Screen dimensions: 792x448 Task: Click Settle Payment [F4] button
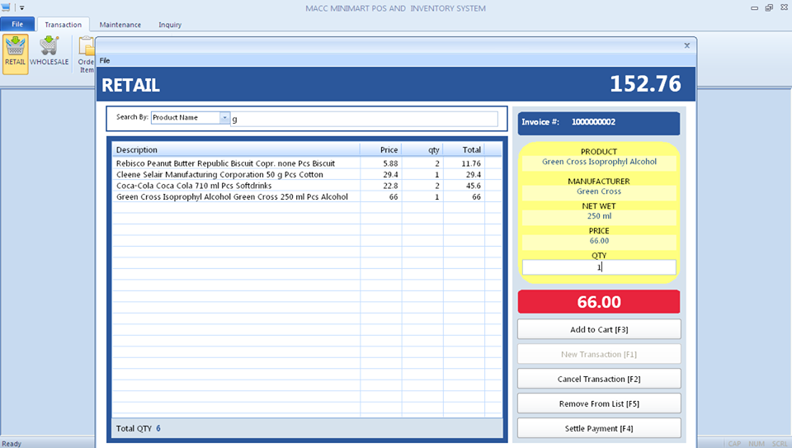coord(599,428)
